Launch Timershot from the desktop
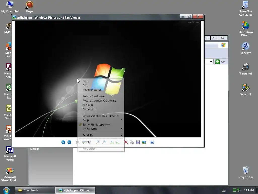The width and height of the screenshot is (258, 194). coord(246,69)
